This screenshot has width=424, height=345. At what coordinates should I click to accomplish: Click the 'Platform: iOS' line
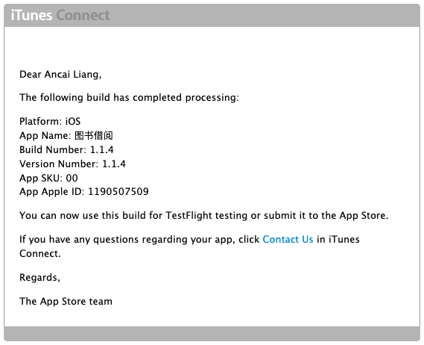point(50,121)
